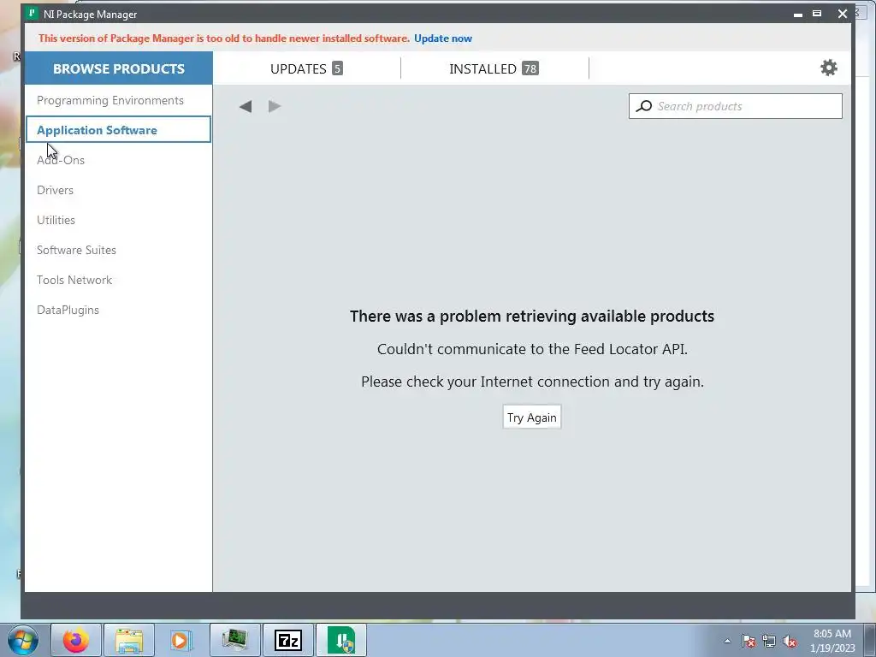876x657 pixels.
Task: Select NI Package Manager taskbar icon
Action: click(x=341, y=640)
